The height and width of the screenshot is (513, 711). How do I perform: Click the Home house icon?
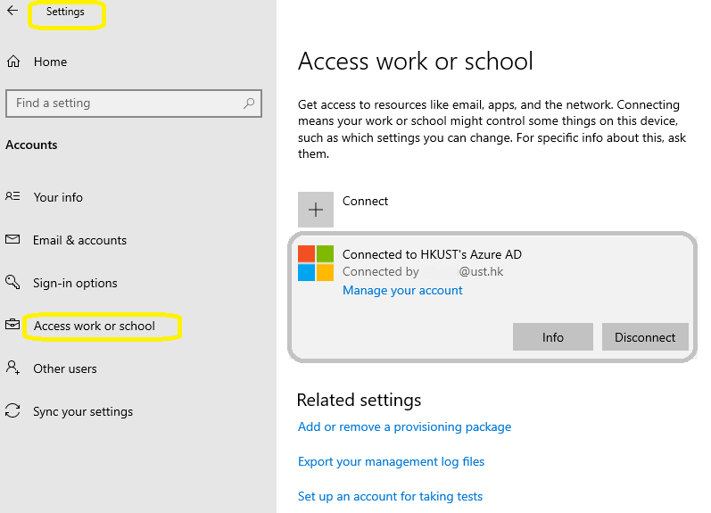pos(13,62)
